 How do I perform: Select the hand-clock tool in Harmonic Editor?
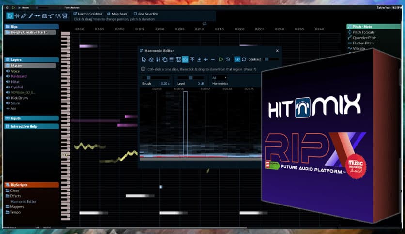(165, 59)
